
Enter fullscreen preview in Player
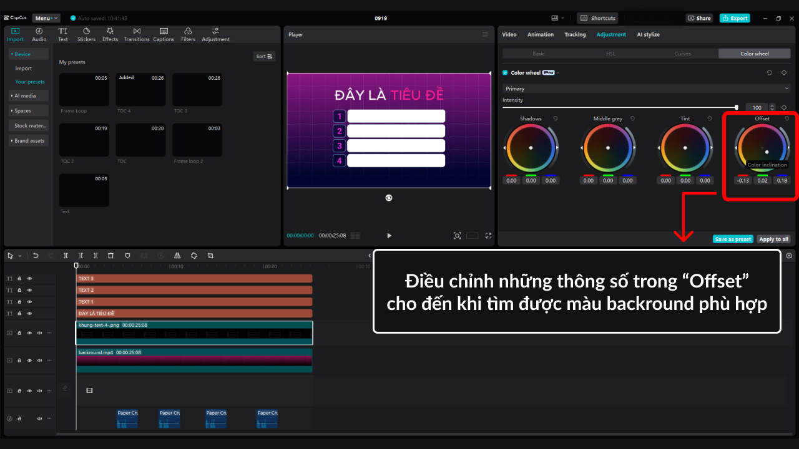[x=488, y=236]
